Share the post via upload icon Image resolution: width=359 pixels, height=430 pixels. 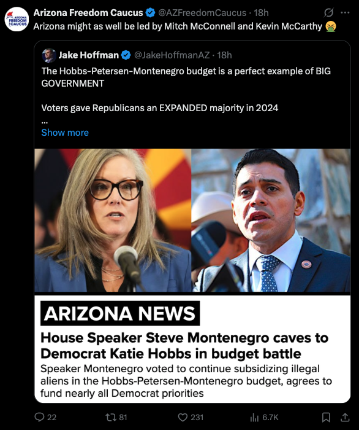click(345, 417)
